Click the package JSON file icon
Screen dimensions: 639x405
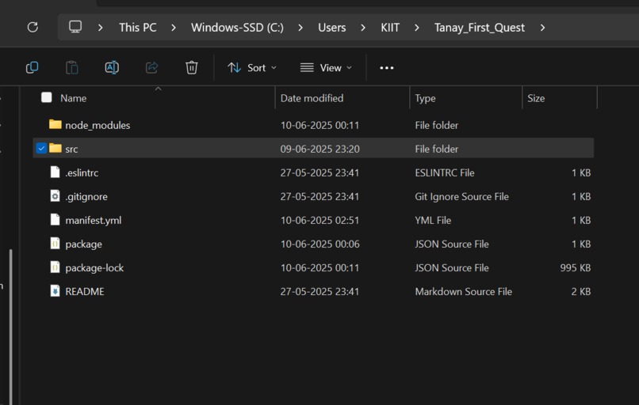55,244
